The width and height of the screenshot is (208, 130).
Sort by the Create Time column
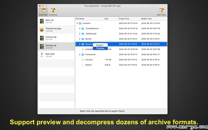[x=129, y=19]
